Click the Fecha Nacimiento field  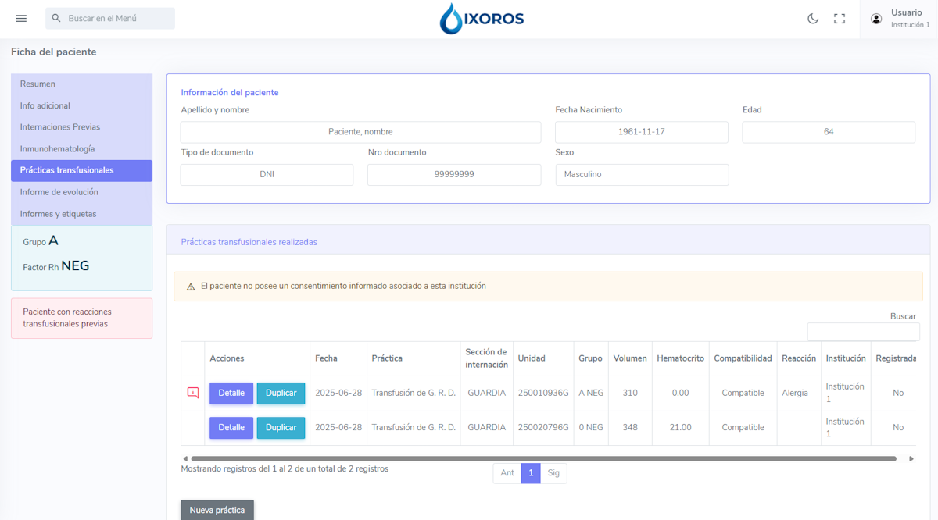[x=642, y=132]
